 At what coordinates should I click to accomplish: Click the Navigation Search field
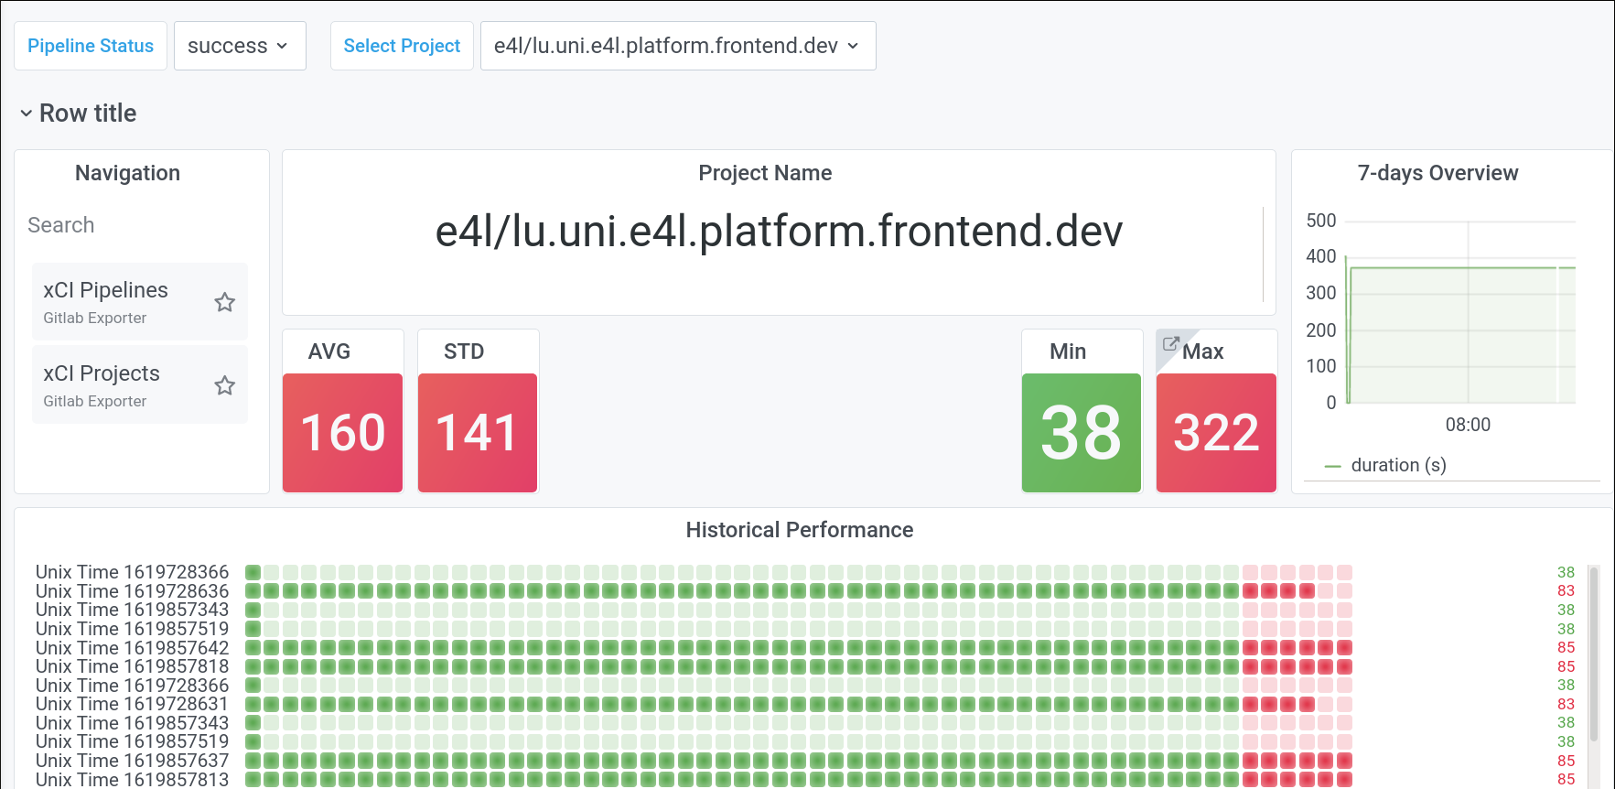coord(137,225)
